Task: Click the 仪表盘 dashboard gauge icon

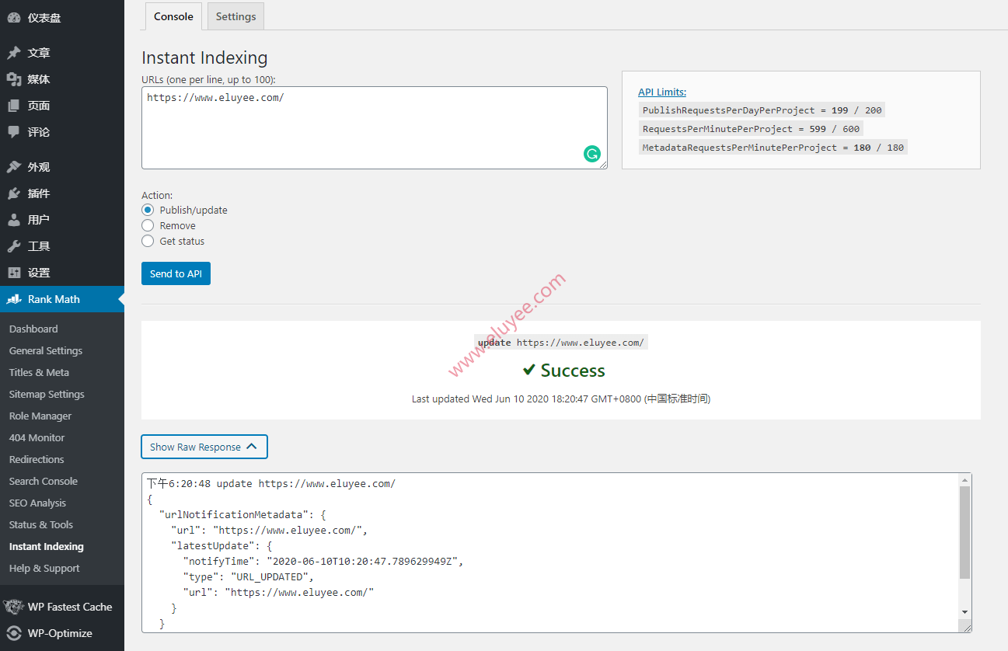Action: [x=14, y=18]
